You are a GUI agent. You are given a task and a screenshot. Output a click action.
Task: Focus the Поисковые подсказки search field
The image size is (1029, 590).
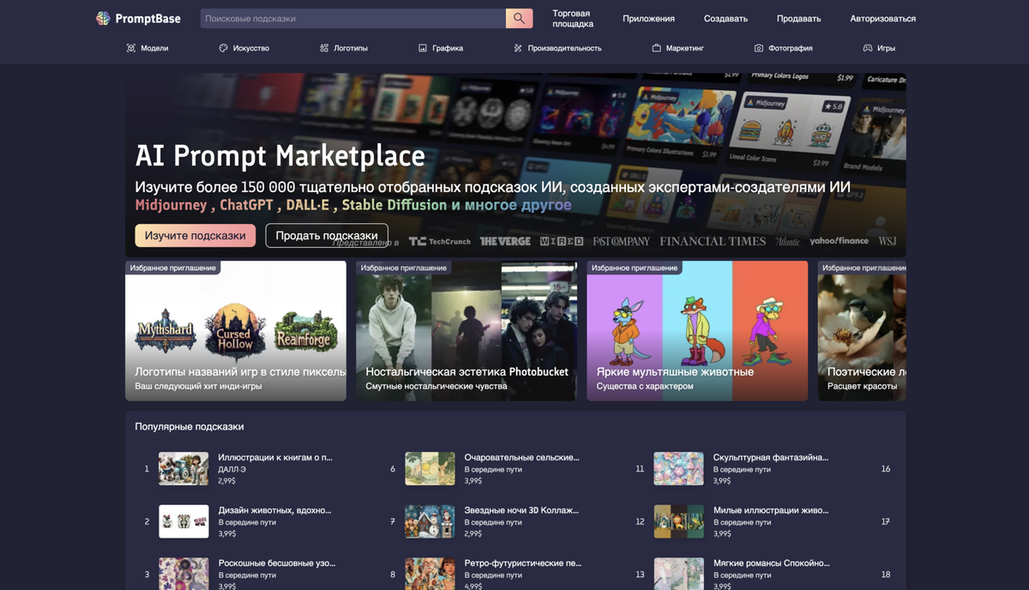pyautogui.click(x=353, y=18)
